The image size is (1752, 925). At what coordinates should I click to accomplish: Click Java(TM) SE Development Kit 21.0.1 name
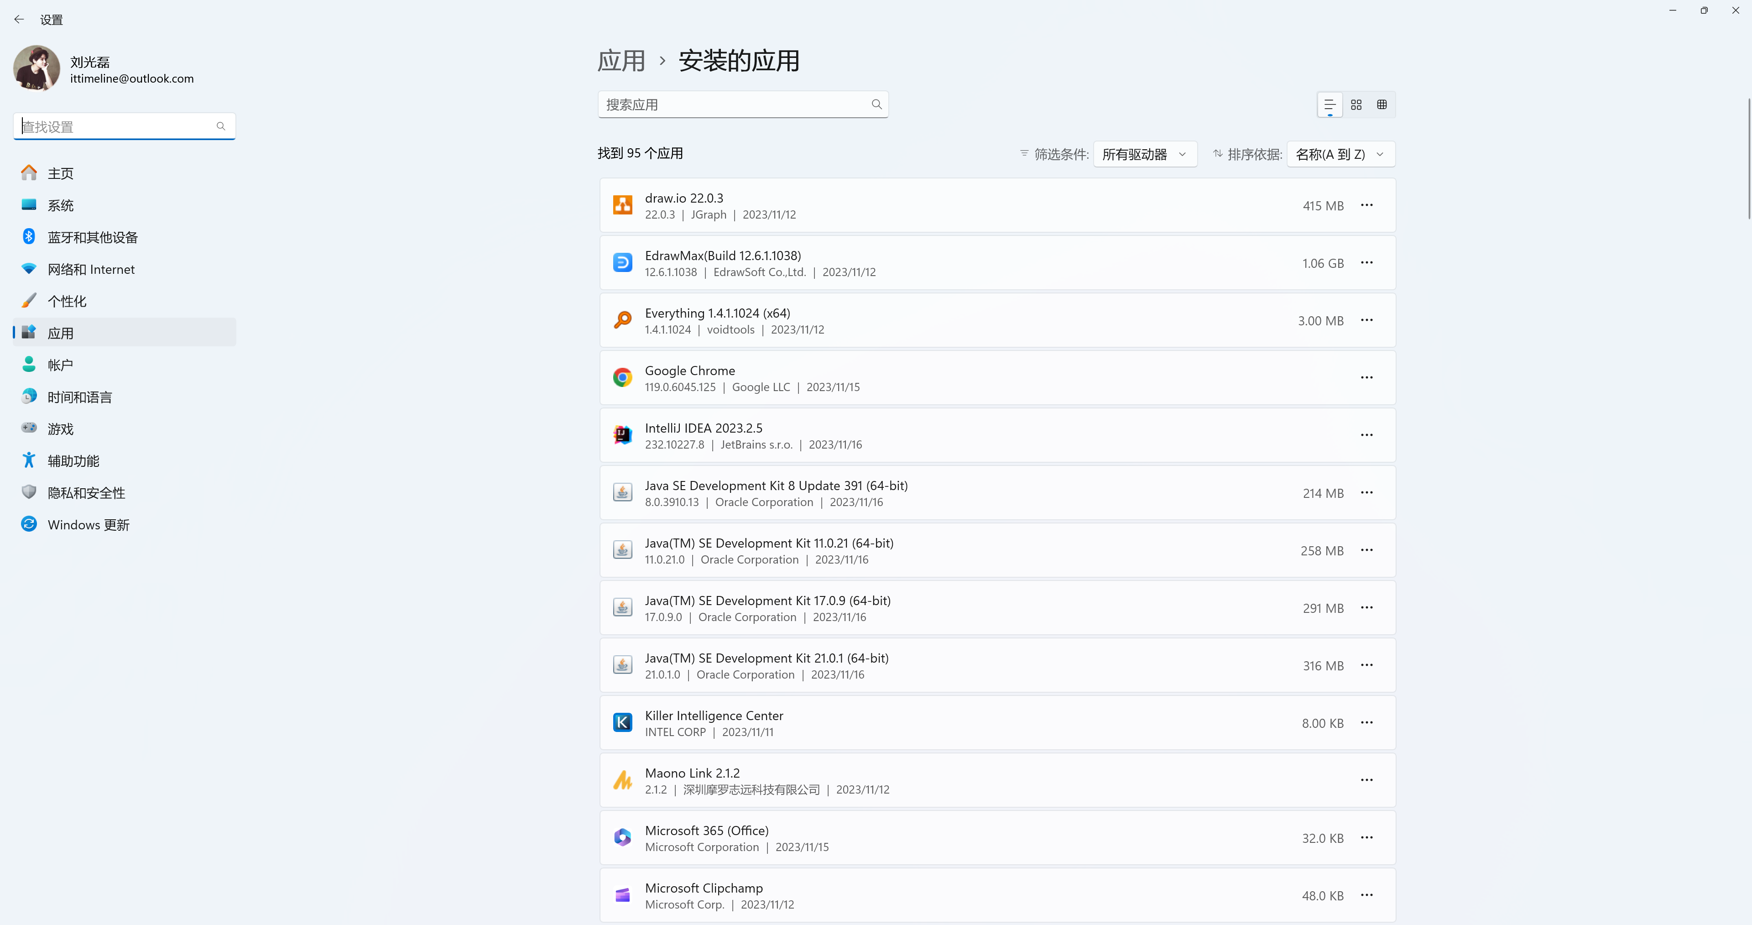pos(766,658)
